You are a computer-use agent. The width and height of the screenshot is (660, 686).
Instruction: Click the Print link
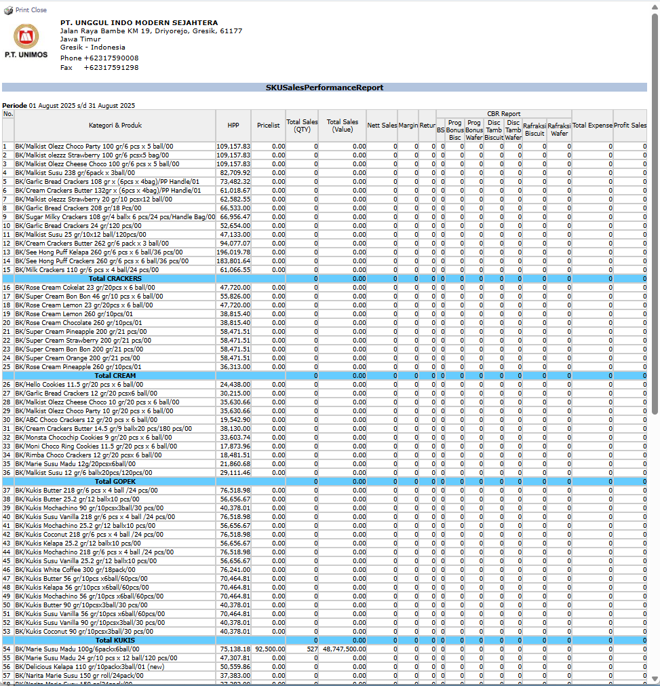[23, 10]
